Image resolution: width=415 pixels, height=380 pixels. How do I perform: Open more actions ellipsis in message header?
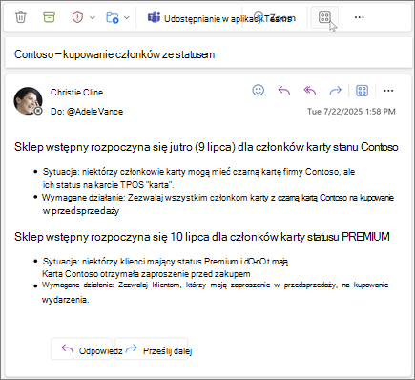[x=388, y=91]
